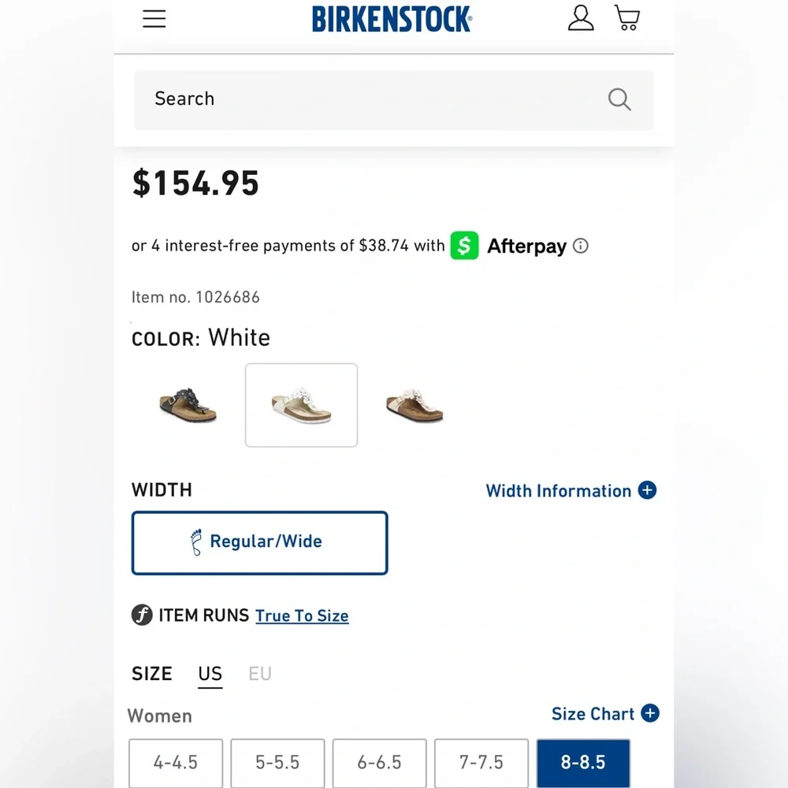Click the search magnifier icon
This screenshot has width=788, height=788.
pos(619,99)
